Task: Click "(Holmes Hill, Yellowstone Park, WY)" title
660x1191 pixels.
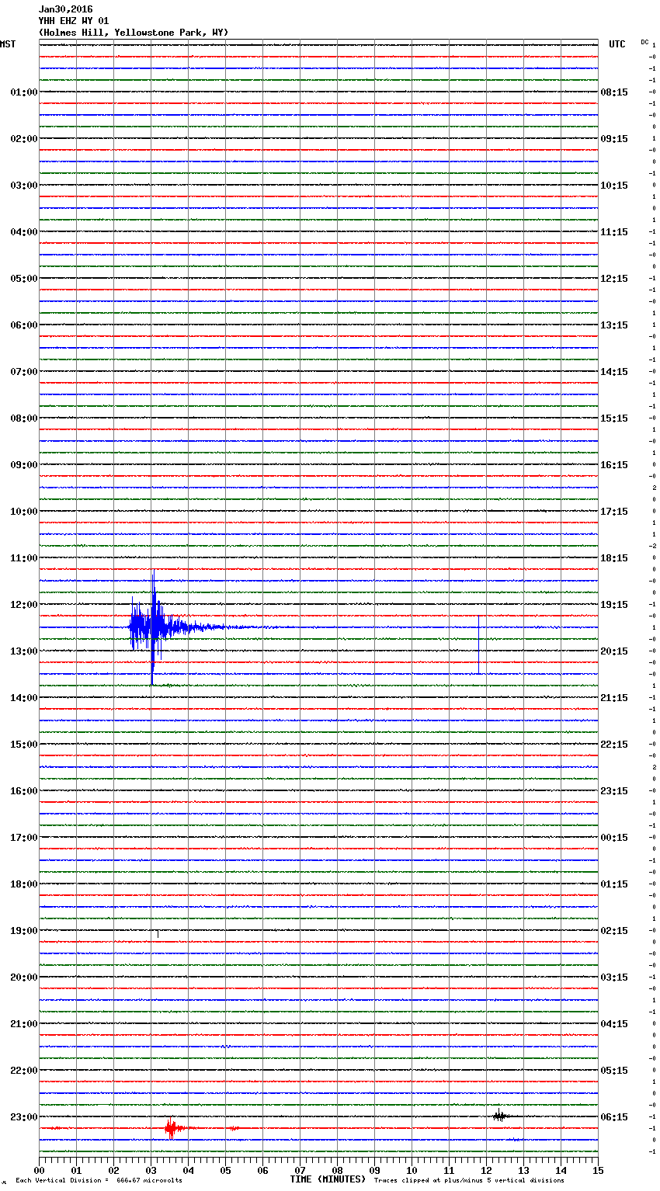Action: pos(134,33)
